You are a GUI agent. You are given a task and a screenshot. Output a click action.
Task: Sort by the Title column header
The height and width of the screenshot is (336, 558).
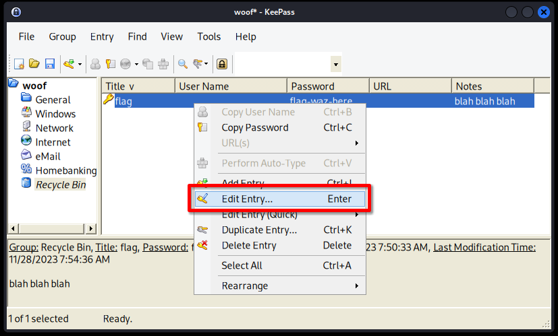point(138,86)
